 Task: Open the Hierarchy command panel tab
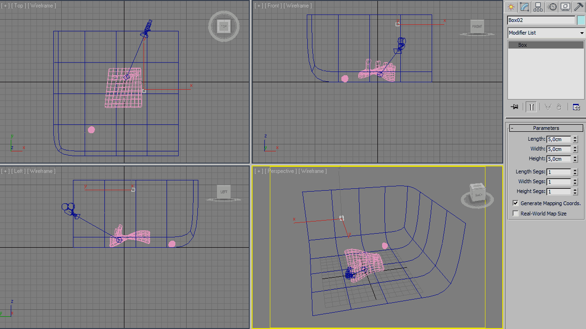(x=538, y=7)
